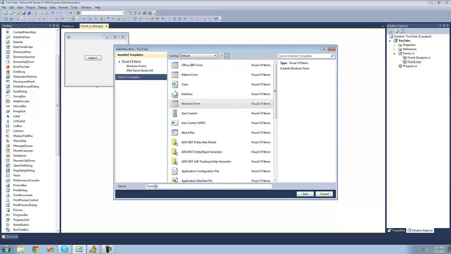Viewport: 451px width, 254px height.
Task: Open Skype from the Windows taskbar
Action: point(64,249)
